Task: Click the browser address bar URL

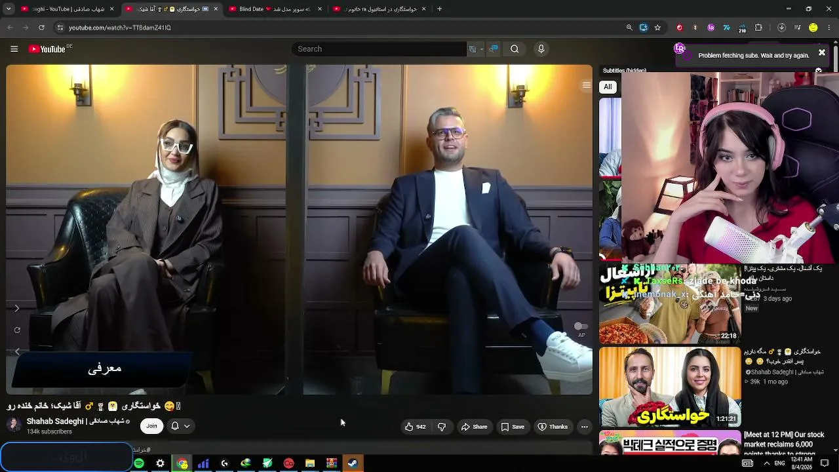Action: tap(120, 28)
